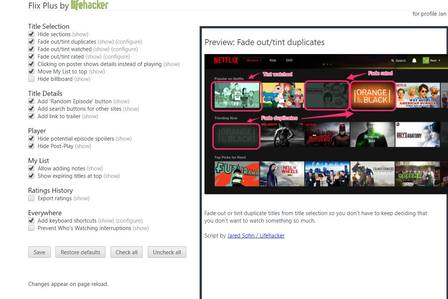The width and height of the screenshot is (448, 299).
Task: Click 'Changes appear on page reload.' text
Action: pyautogui.click(x=68, y=284)
